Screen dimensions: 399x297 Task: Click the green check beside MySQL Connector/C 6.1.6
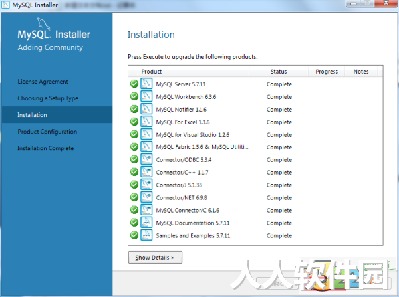coord(134,210)
